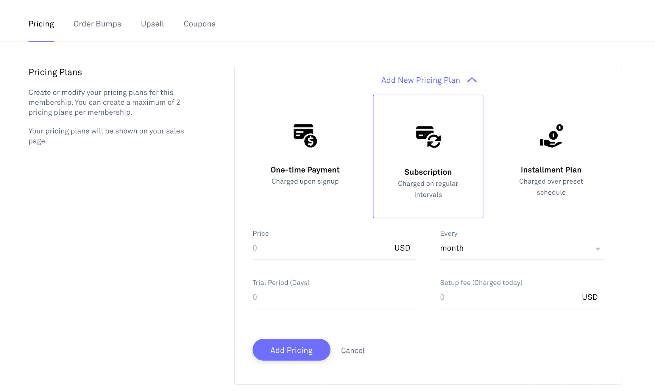Image resolution: width=655 pixels, height=391 pixels.
Task: Click the Add New Pricing Plan heading
Action: tap(420, 80)
